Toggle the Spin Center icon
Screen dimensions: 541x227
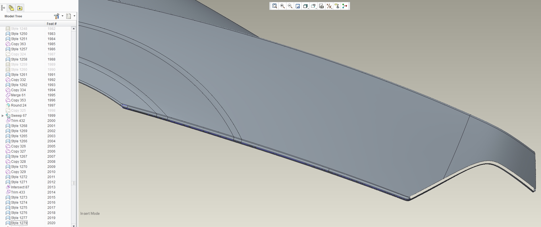(345, 6)
